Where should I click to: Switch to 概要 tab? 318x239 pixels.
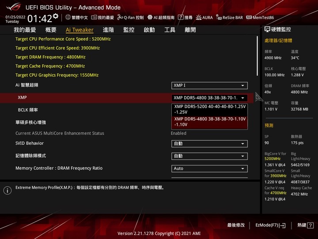coord(51,30)
